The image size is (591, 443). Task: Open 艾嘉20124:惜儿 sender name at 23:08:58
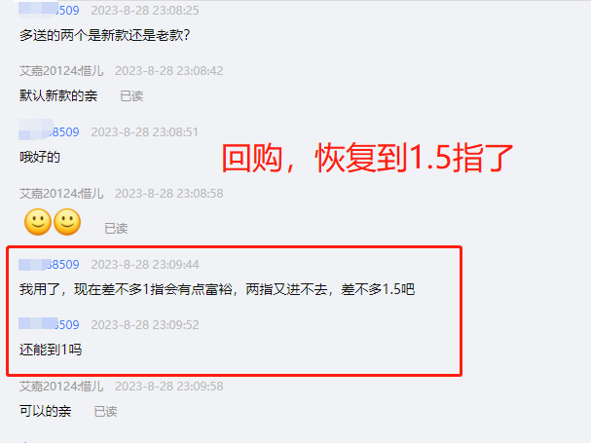[61, 194]
